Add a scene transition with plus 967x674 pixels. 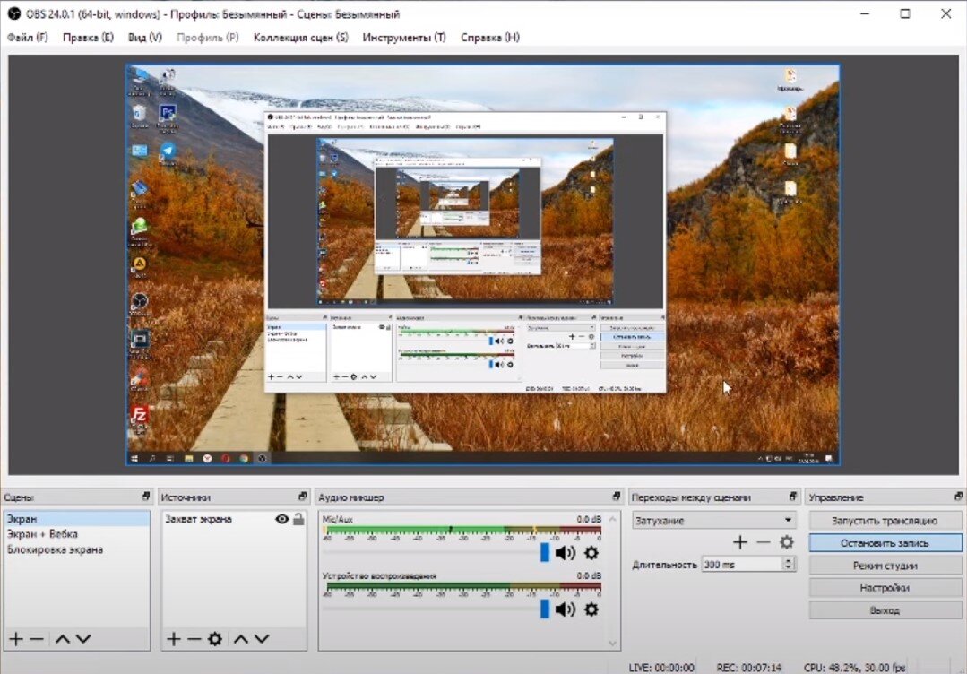pyautogui.click(x=740, y=542)
